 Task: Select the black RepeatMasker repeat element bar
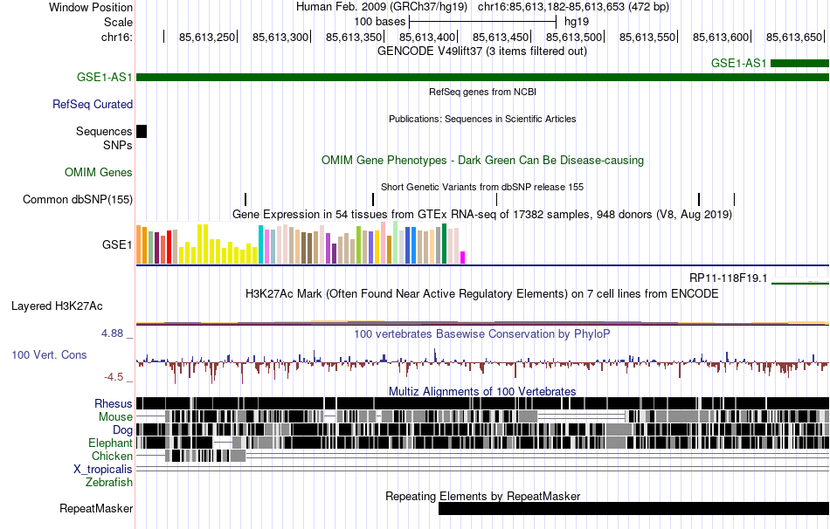tap(633, 508)
